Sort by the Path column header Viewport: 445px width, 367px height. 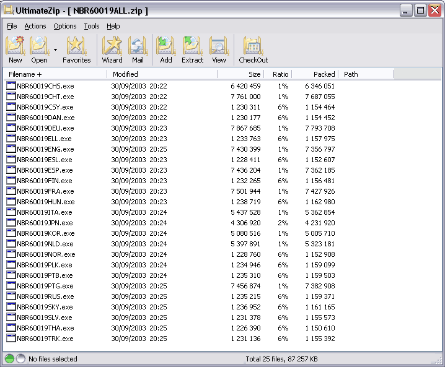click(x=366, y=74)
